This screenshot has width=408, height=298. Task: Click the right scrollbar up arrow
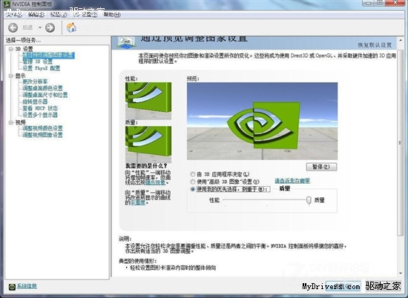click(x=401, y=40)
